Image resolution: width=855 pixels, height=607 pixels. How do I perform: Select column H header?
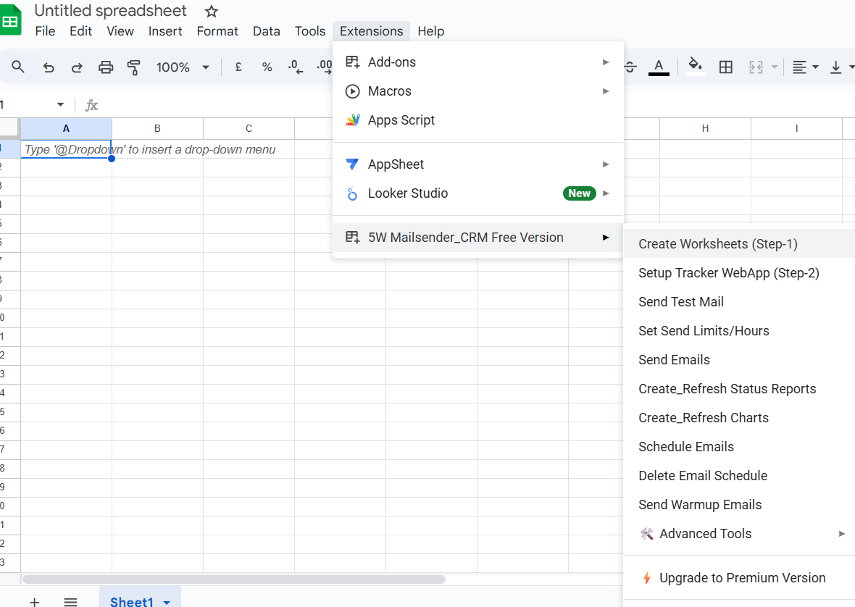[705, 128]
